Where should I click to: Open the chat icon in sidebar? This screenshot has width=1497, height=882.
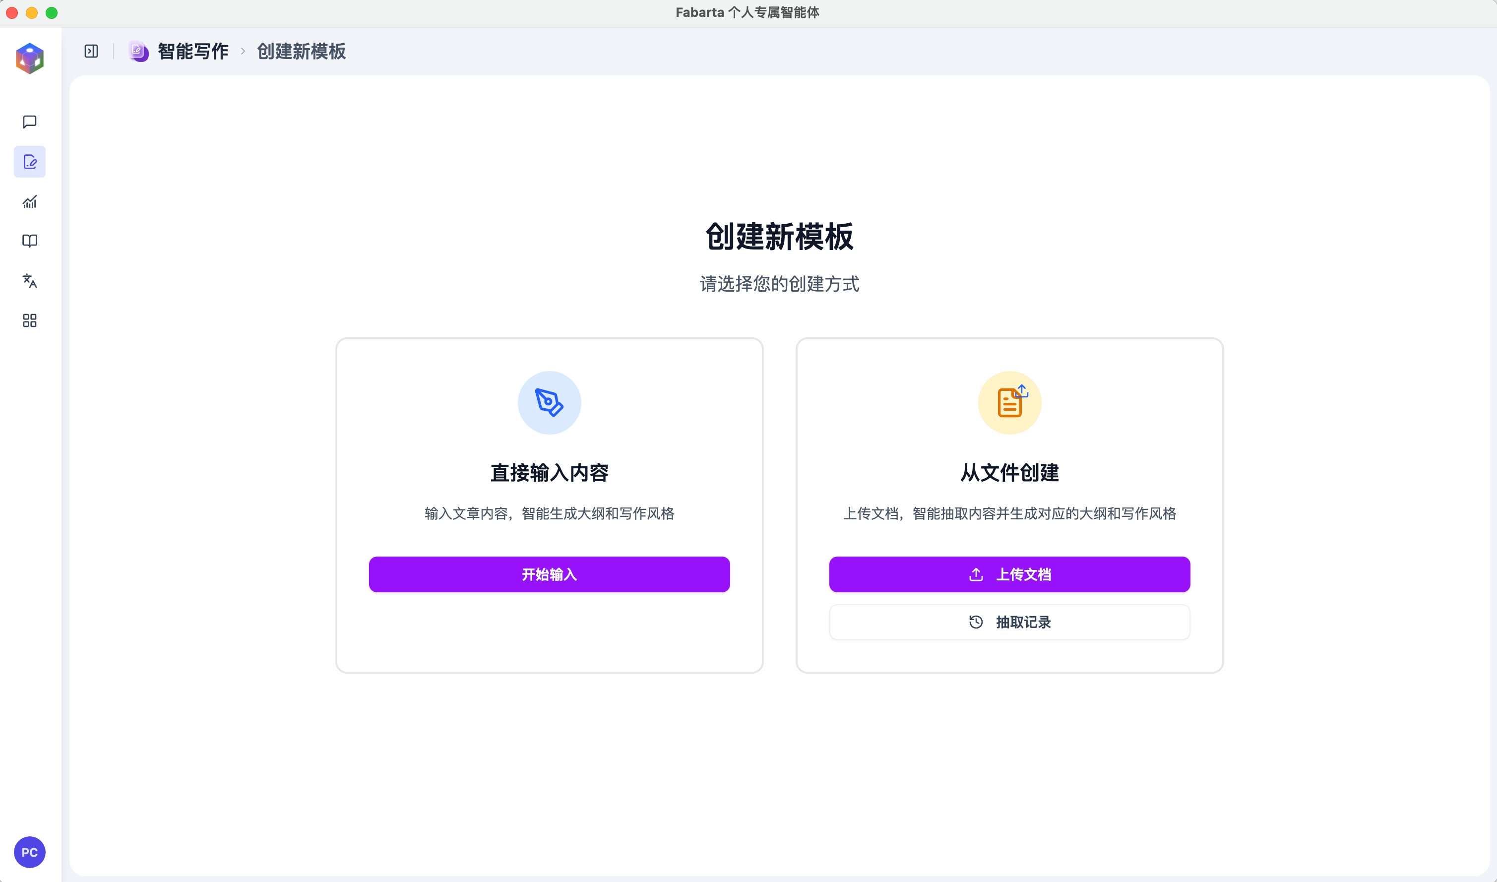click(30, 122)
